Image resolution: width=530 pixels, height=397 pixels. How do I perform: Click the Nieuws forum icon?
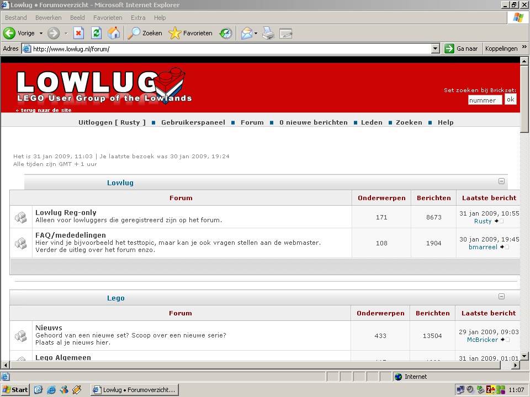(20, 336)
